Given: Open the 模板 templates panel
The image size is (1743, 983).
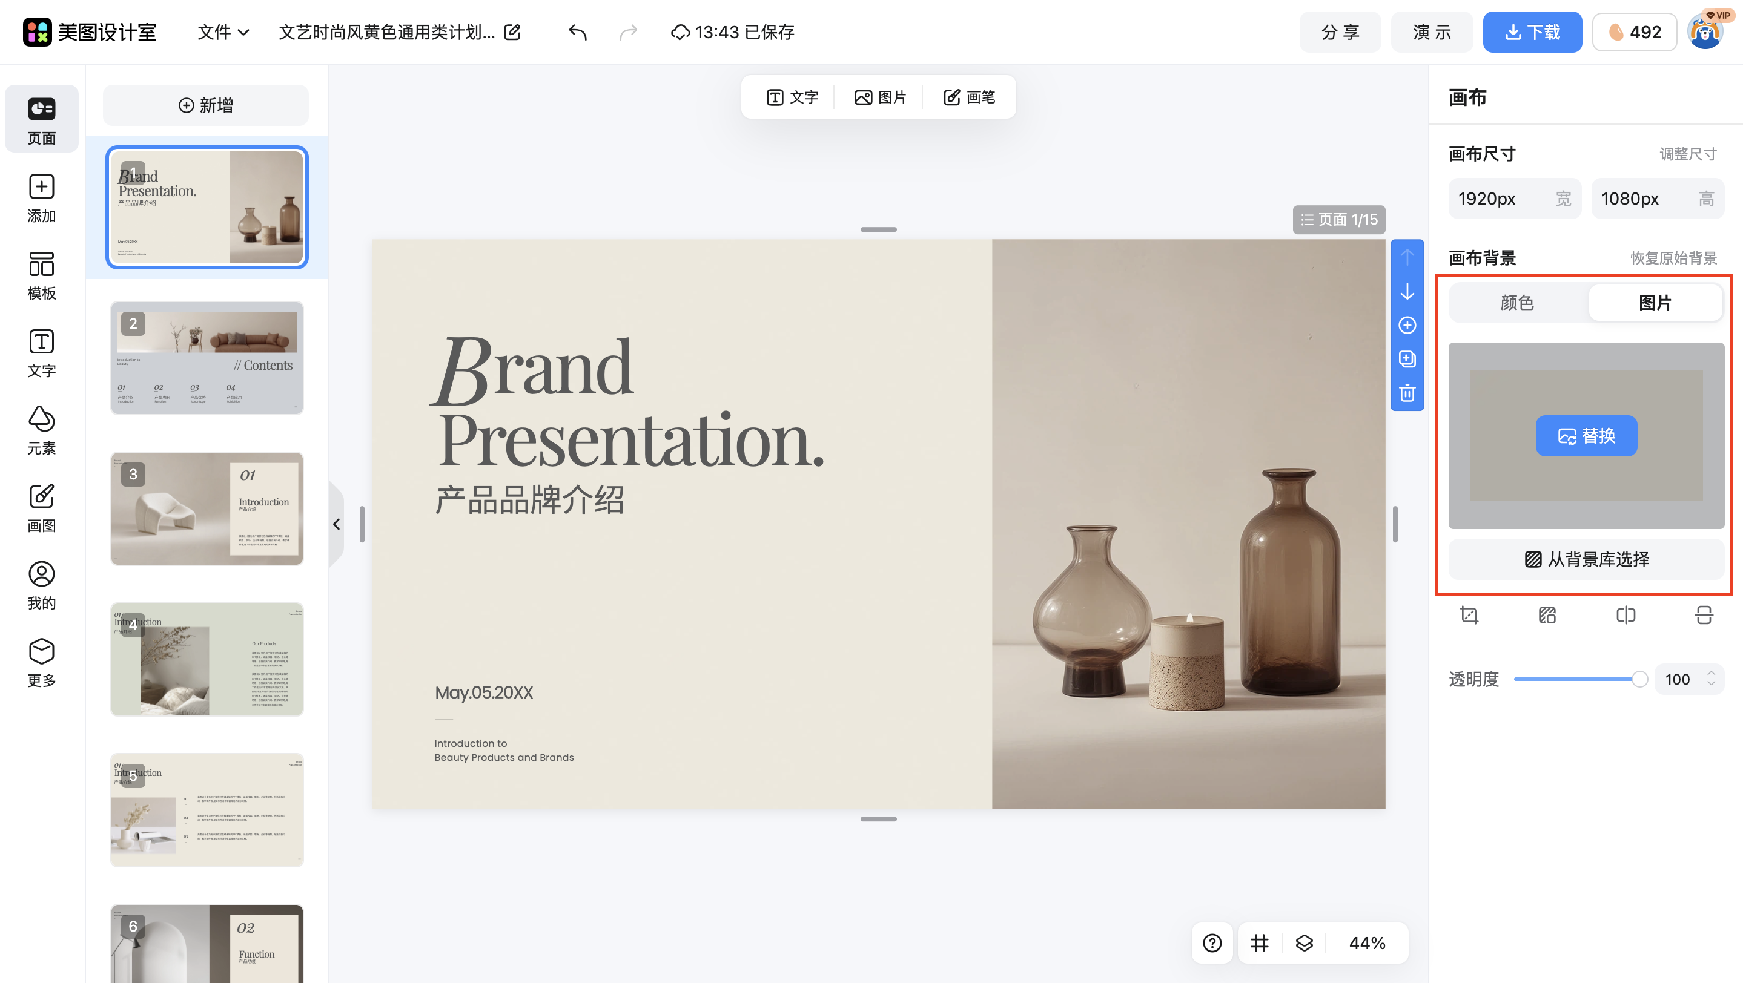Looking at the screenshot, I should coord(41,275).
